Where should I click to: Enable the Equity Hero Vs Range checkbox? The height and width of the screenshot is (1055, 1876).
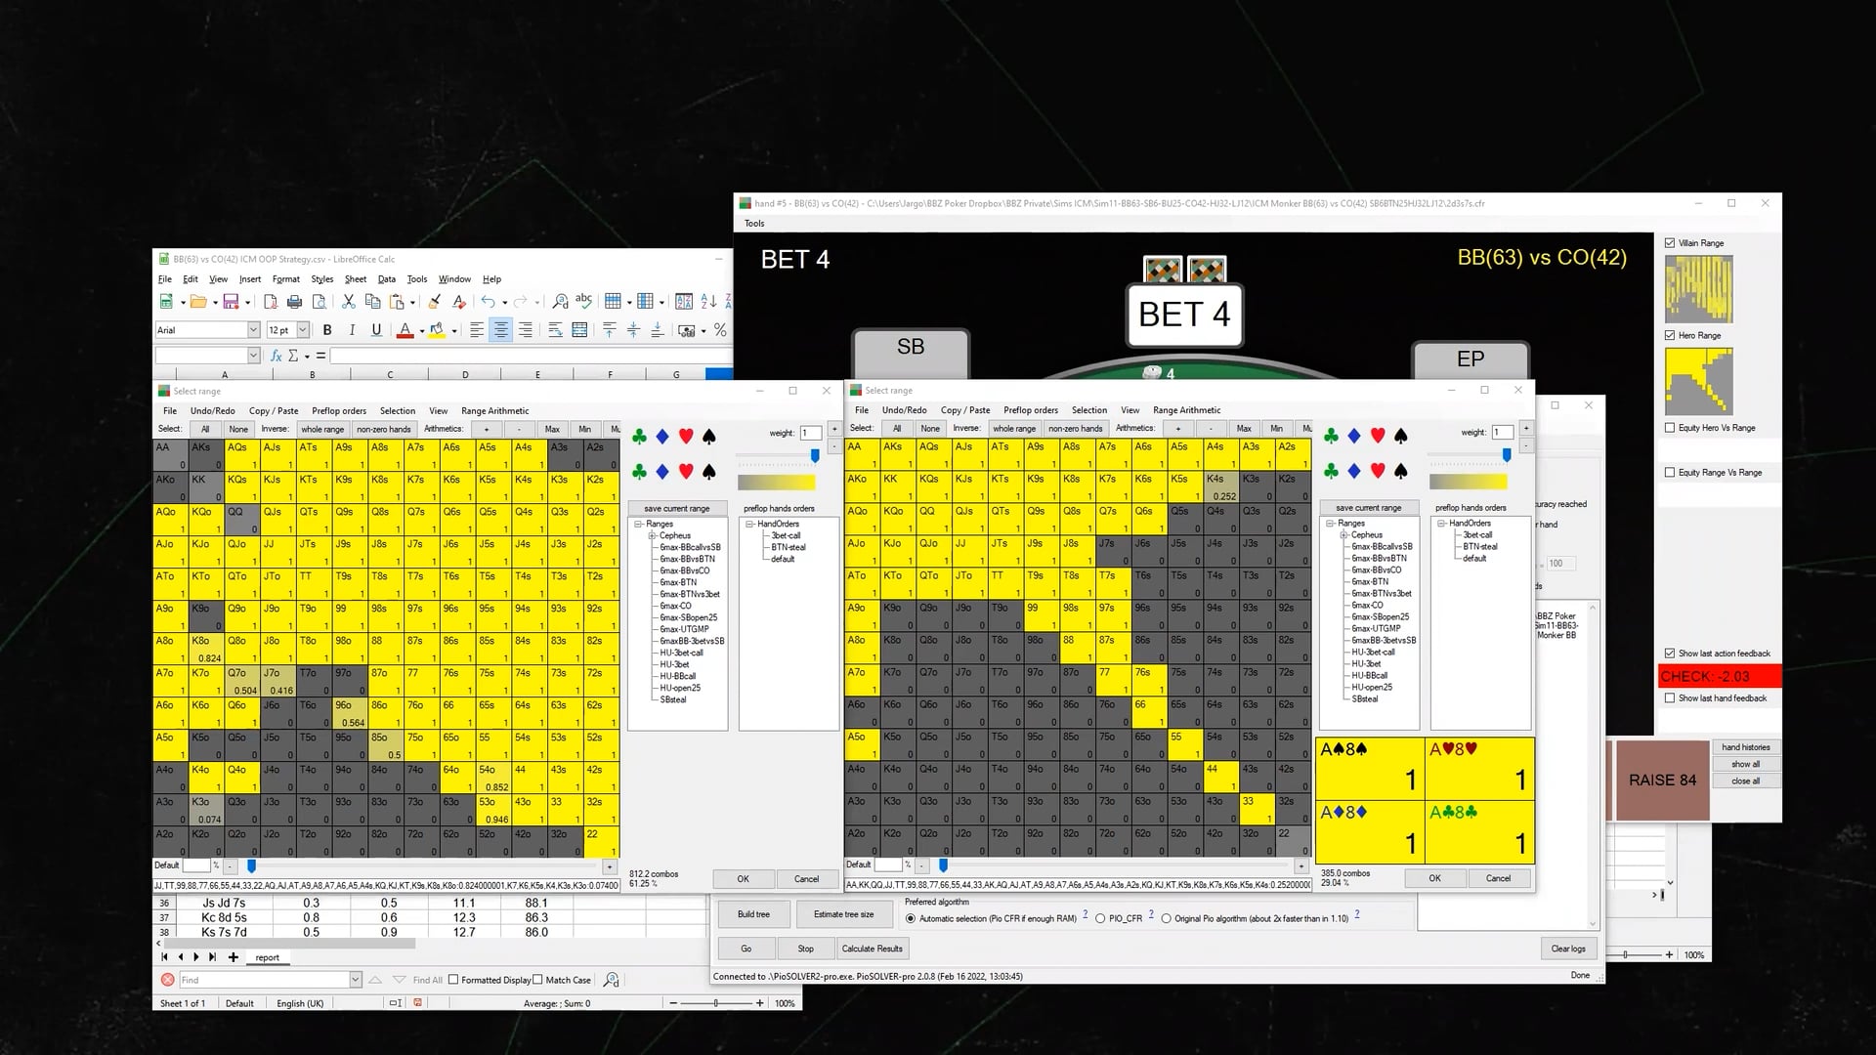[x=1670, y=427]
